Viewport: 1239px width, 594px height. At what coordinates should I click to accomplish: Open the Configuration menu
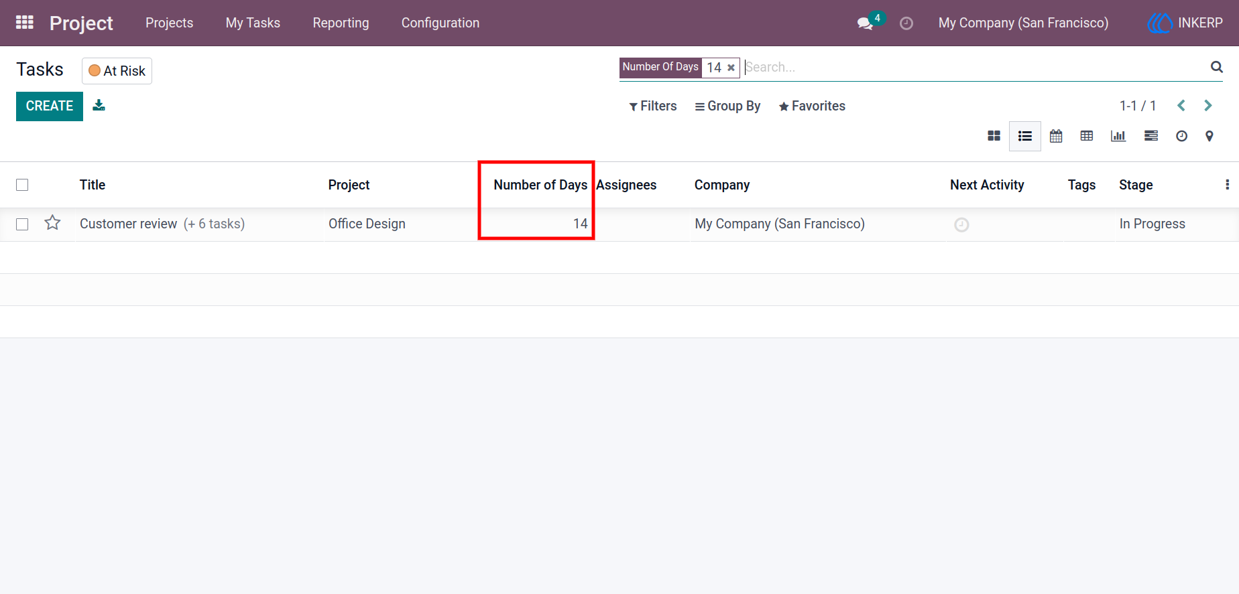[440, 23]
